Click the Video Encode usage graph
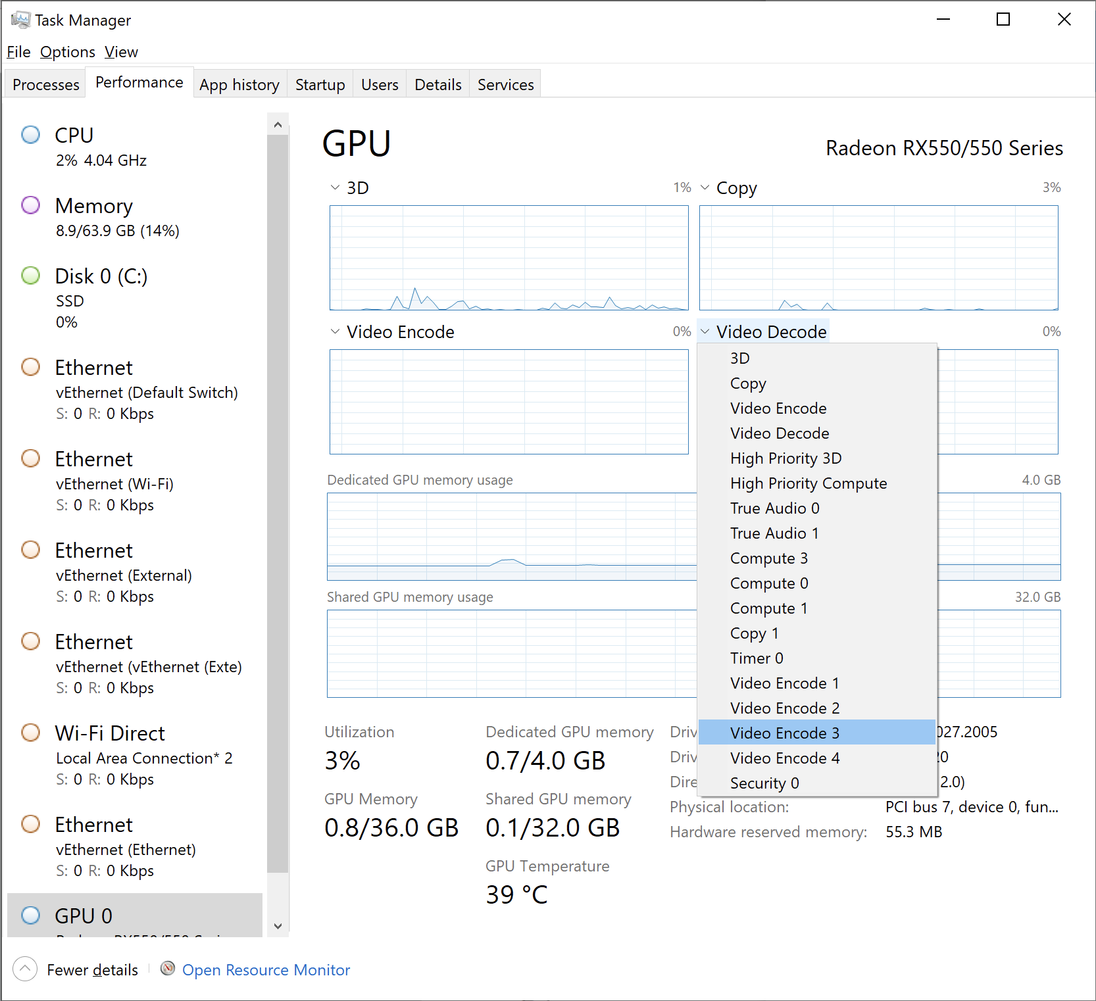Image resolution: width=1096 pixels, height=1001 pixels. coord(509,402)
